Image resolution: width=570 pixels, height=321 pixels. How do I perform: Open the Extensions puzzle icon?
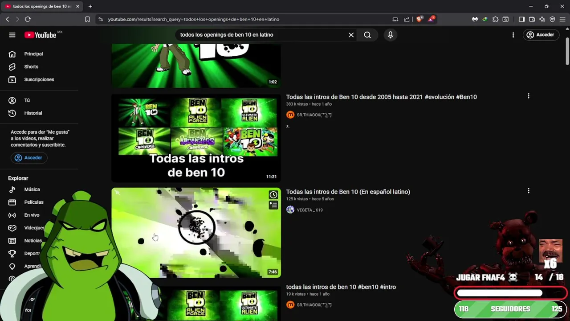(495, 19)
